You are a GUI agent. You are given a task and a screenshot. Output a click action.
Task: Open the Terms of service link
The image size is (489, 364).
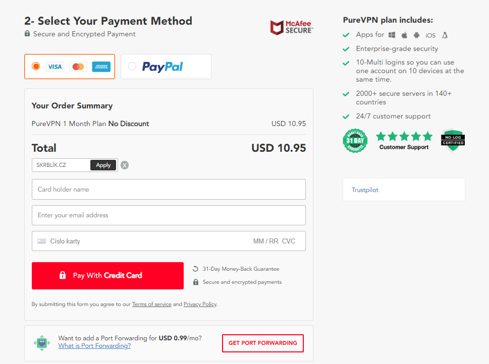[x=151, y=304]
